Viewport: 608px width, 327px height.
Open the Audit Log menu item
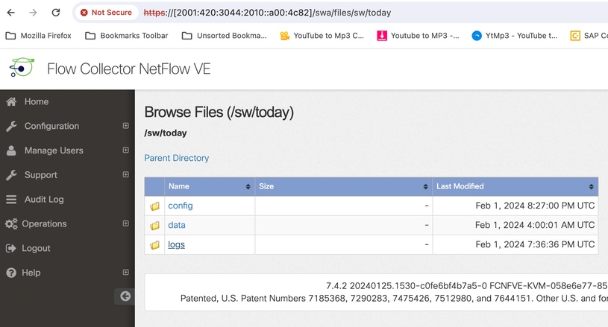coord(44,200)
